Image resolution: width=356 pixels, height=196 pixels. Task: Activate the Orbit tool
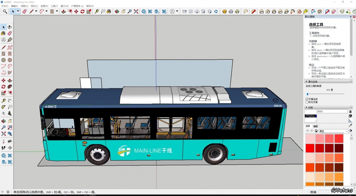pos(117,11)
